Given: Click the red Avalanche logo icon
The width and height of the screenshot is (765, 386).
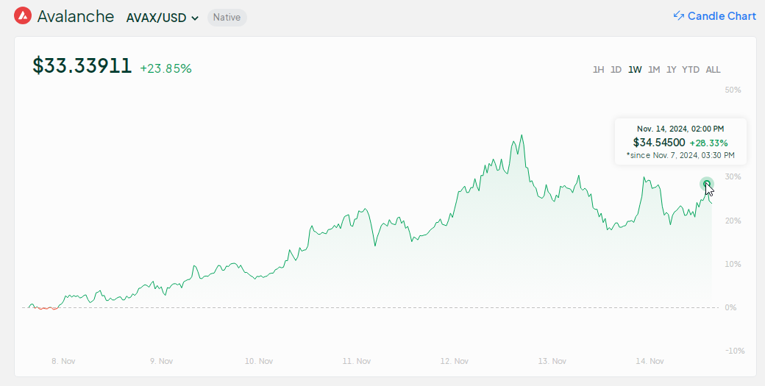Looking at the screenshot, I should click(23, 15).
